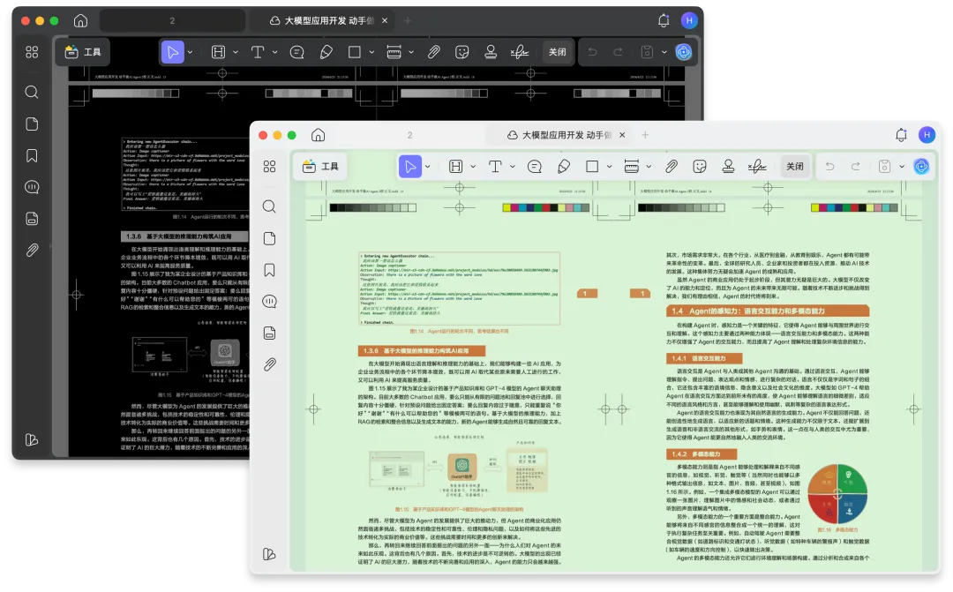Switch to tab "2" in front window
The height and width of the screenshot is (592, 953).
[409, 135]
